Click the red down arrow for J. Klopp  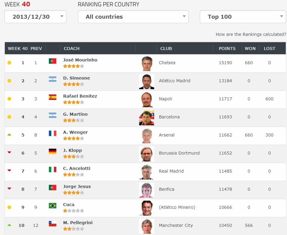coord(9,152)
